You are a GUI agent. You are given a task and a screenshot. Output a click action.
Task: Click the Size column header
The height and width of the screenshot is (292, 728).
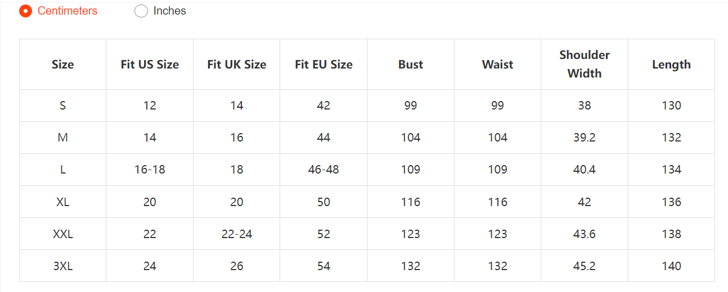[62, 65]
